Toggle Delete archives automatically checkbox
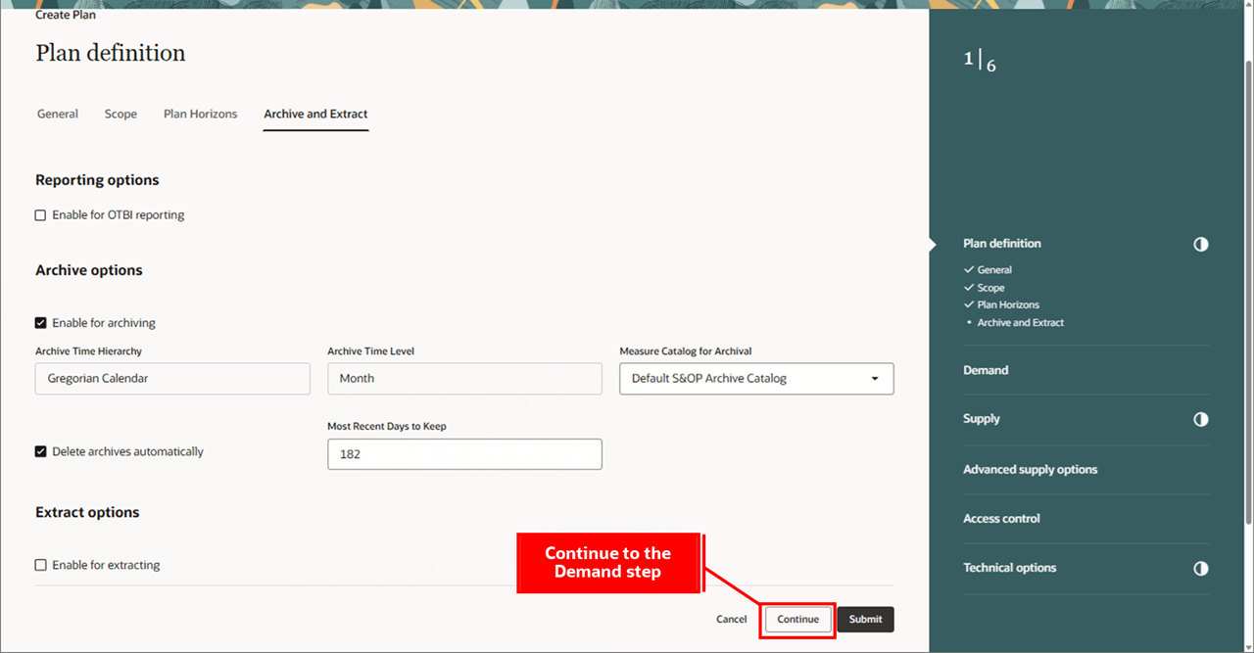The height and width of the screenshot is (653, 1254). click(x=41, y=452)
